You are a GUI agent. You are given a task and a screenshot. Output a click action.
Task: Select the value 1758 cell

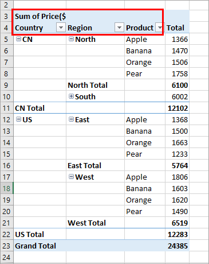pyautogui.click(x=177, y=73)
